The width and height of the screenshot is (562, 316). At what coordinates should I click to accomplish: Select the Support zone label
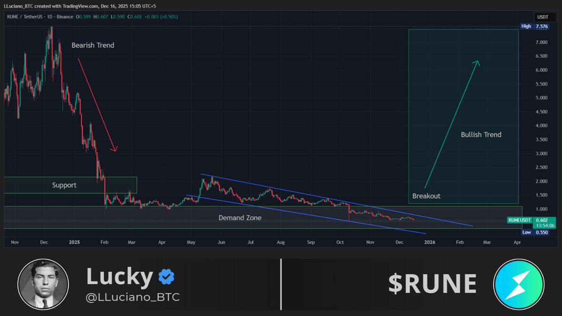64,185
